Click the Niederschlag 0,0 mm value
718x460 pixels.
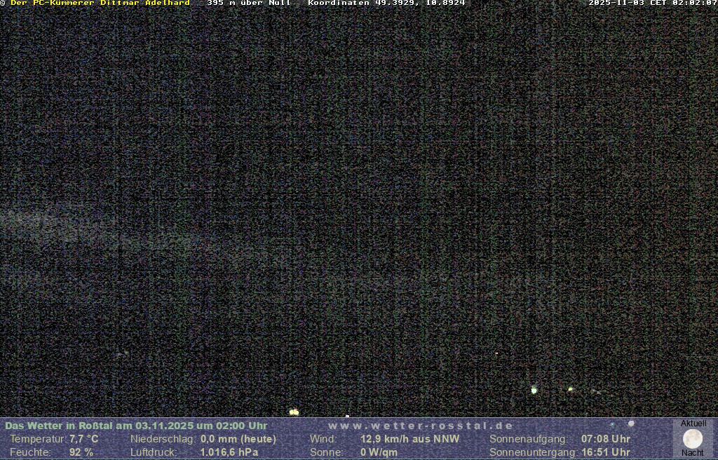[238, 439]
